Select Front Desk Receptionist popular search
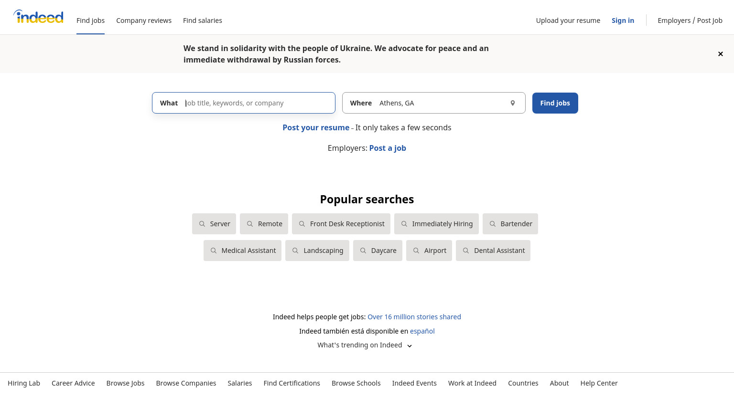This screenshot has height=398, width=734. click(x=341, y=224)
